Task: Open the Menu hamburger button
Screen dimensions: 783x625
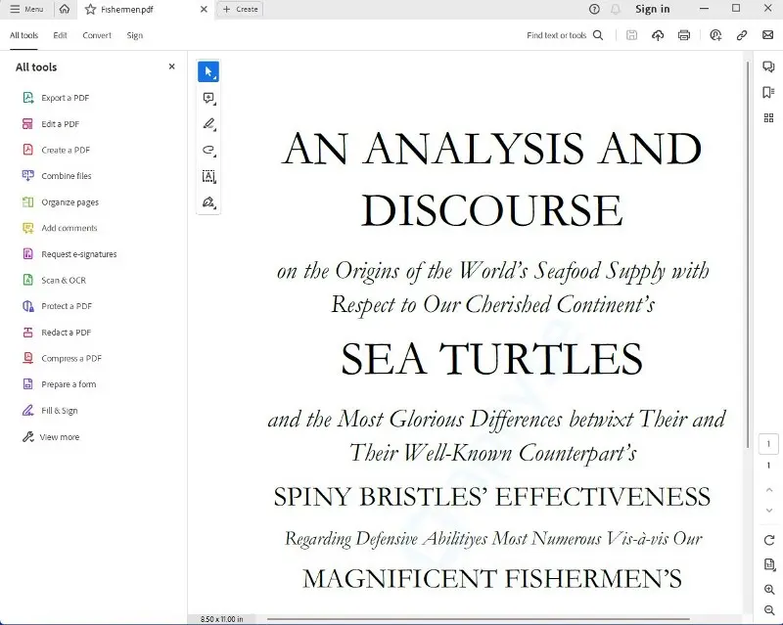Action: point(26,9)
